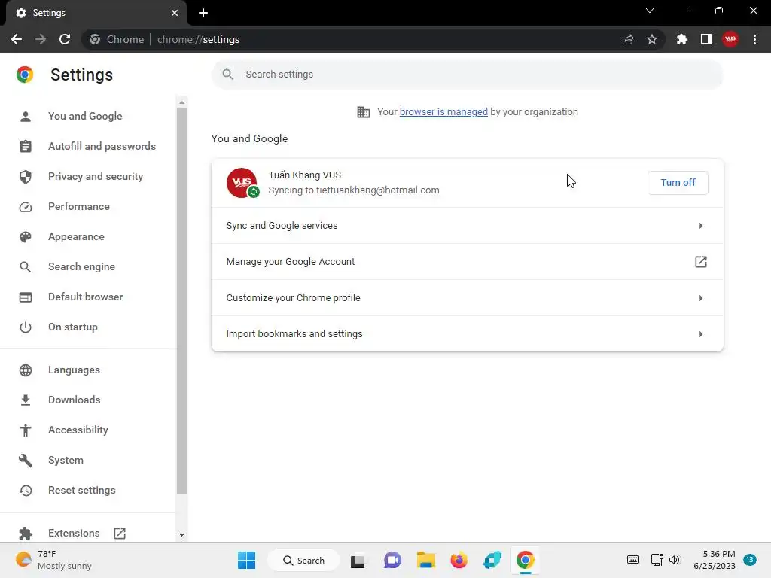Image resolution: width=771 pixels, height=578 pixels.
Task: Click the Tuấn Khang VUS account avatar
Action: click(x=242, y=183)
